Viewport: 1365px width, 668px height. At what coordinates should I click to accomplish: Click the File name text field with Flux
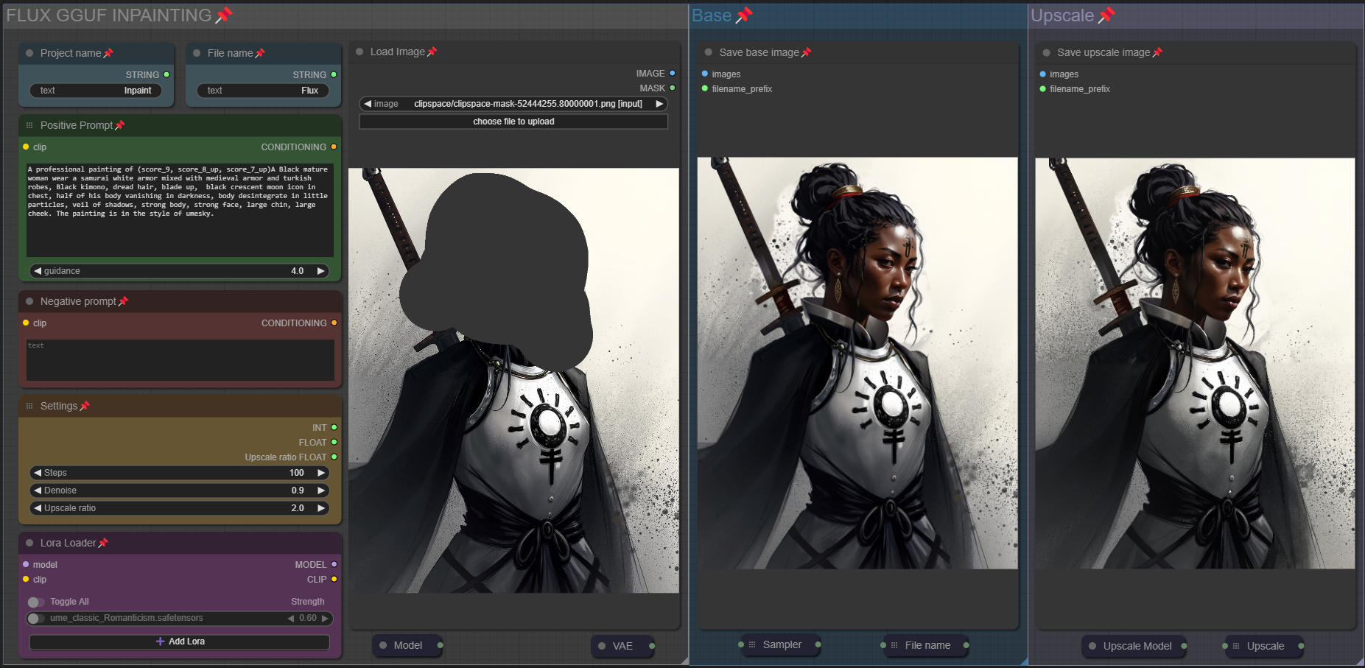[x=264, y=91]
